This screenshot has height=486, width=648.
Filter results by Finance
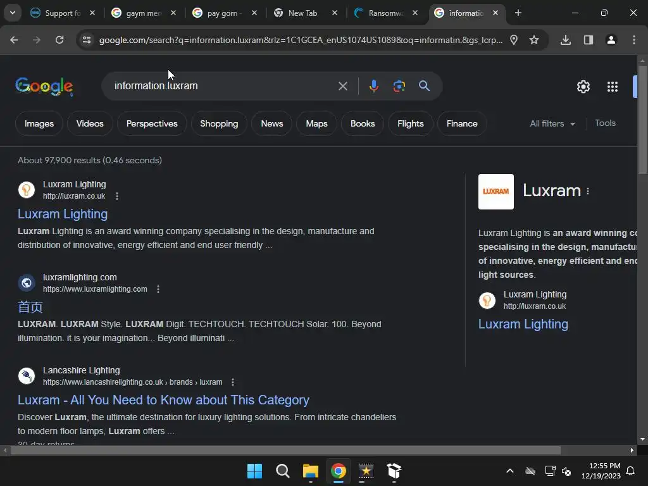tap(462, 123)
